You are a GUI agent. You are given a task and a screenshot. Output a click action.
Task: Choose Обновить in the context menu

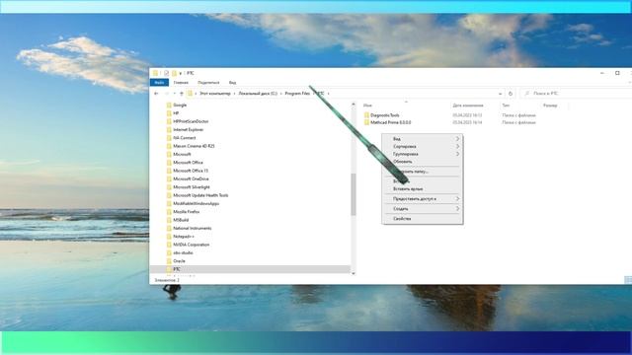coord(423,162)
